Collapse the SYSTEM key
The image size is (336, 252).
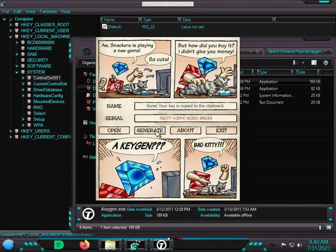pos(16,72)
